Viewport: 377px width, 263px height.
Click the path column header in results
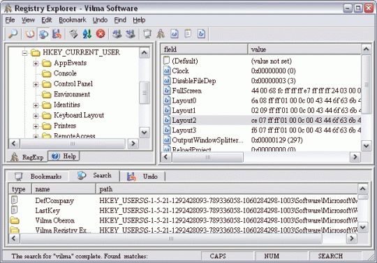point(226,189)
